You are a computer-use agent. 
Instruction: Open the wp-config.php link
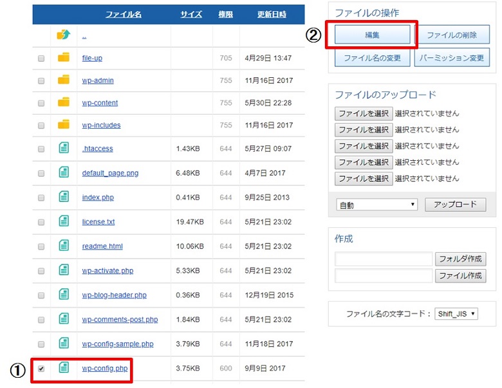tap(105, 369)
